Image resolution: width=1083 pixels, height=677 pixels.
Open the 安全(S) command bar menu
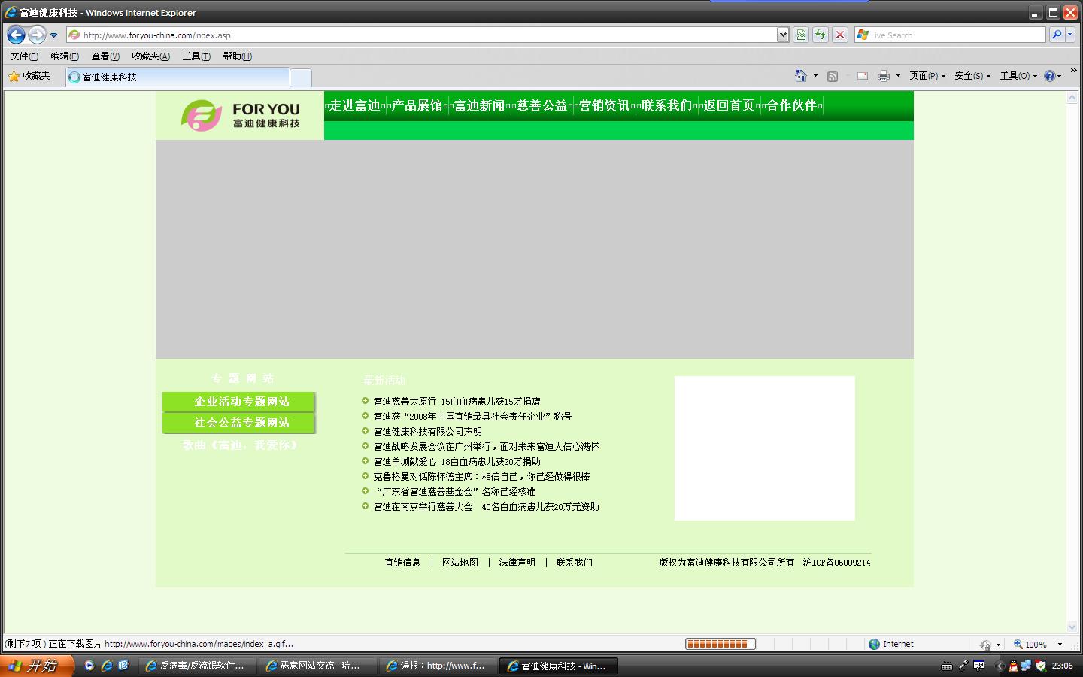tap(972, 76)
